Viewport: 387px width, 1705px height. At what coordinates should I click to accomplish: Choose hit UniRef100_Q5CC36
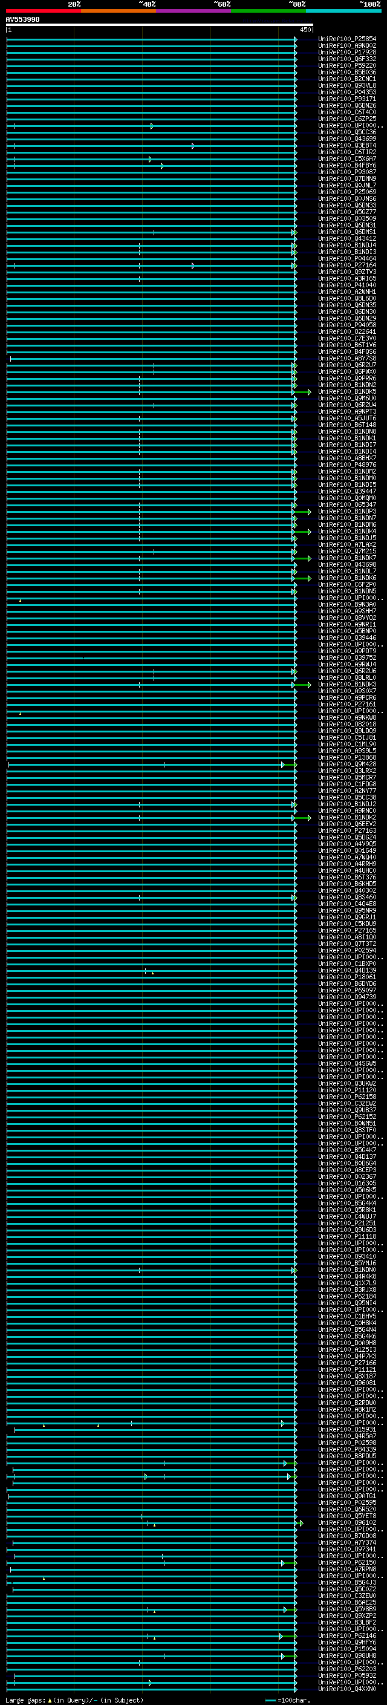pyautogui.click(x=347, y=132)
